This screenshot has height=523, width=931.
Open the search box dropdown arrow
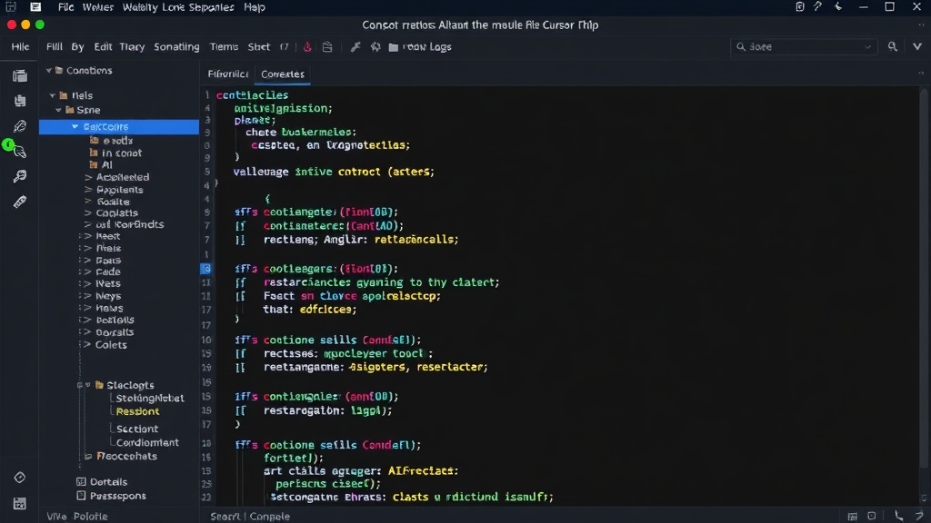(867, 47)
